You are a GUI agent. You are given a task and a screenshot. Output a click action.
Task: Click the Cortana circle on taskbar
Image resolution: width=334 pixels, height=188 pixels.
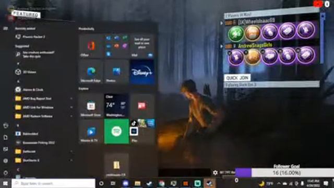[101, 183]
